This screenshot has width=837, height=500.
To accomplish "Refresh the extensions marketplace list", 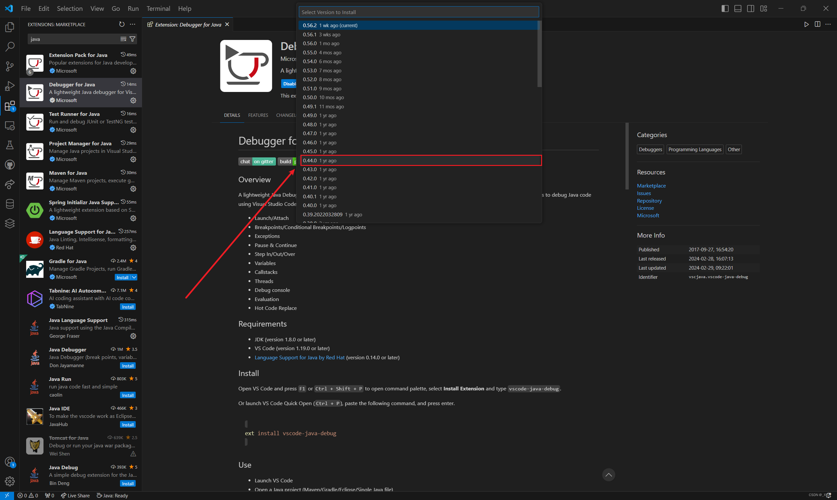I will [x=122, y=24].
